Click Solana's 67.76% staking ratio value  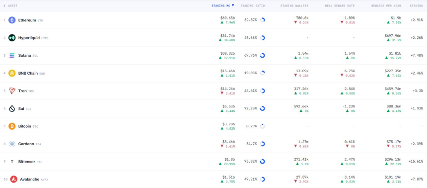[250, 55]
